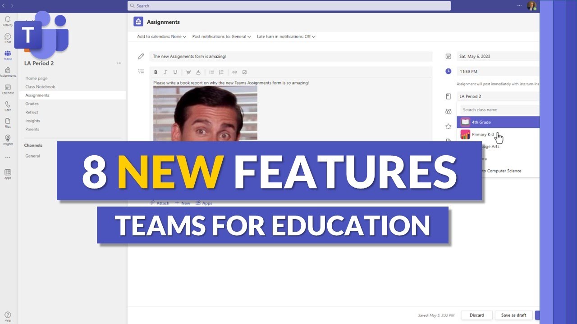Screen dimensions: 577x324
Task: Open the Assignments app in left rail
Action: (x=8, y=72)
